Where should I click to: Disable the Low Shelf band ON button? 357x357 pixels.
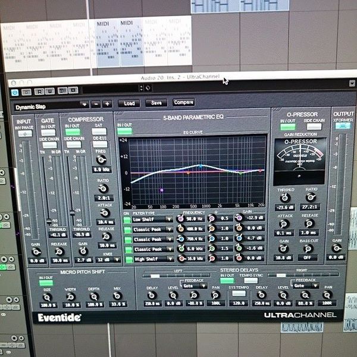click(x=127, y=220)
